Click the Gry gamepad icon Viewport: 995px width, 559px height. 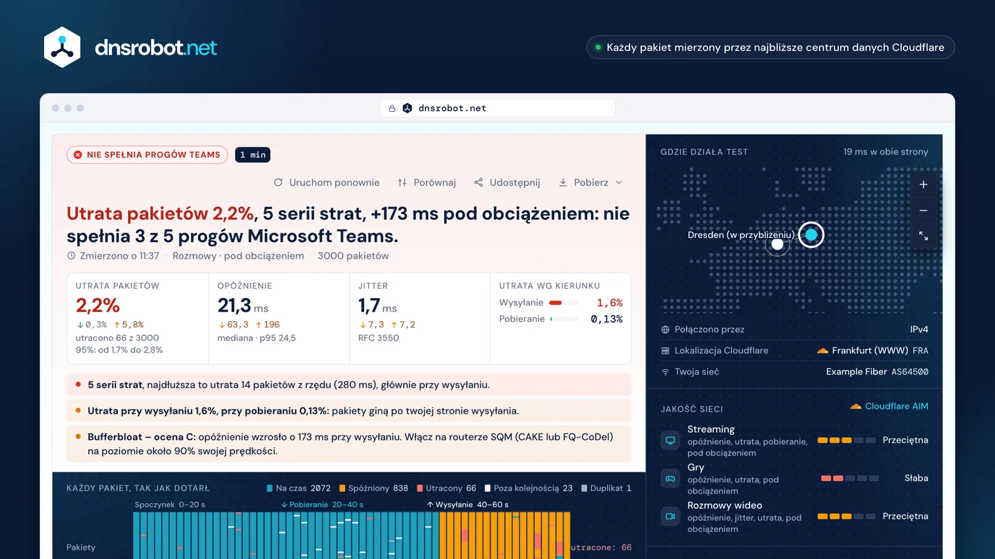tap(670, 478)
